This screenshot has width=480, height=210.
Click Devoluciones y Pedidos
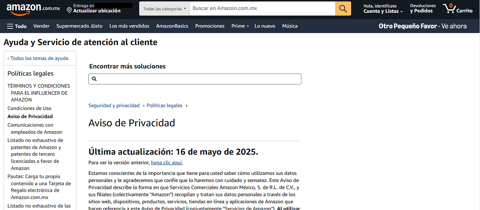(x=423, y=8)
